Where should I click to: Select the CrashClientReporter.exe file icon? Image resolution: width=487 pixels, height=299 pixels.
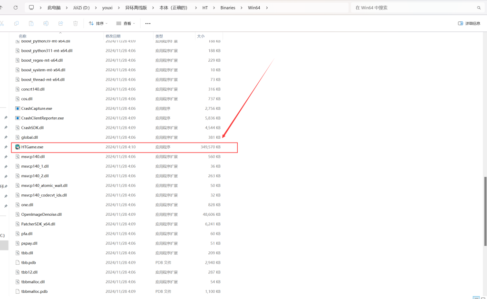pos(18,118)
